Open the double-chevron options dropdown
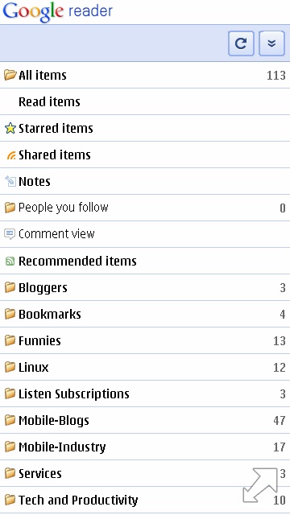This screenshot has width=290, height=515. coord(271,43)
